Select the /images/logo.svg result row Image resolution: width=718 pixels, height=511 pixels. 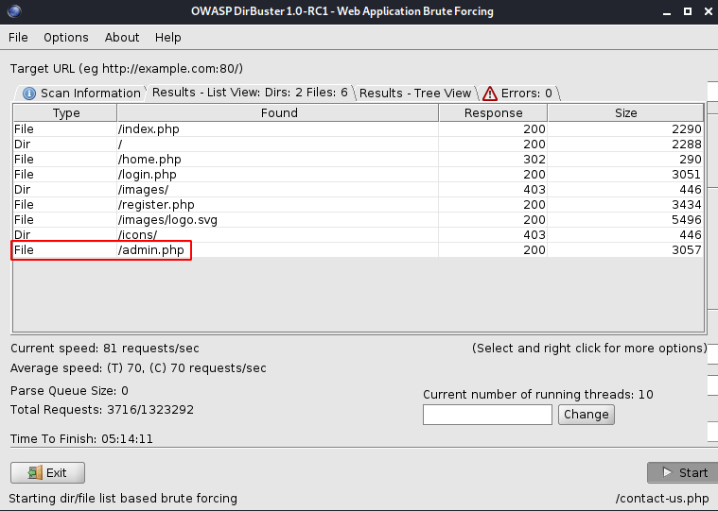click(x=359, y=219)
